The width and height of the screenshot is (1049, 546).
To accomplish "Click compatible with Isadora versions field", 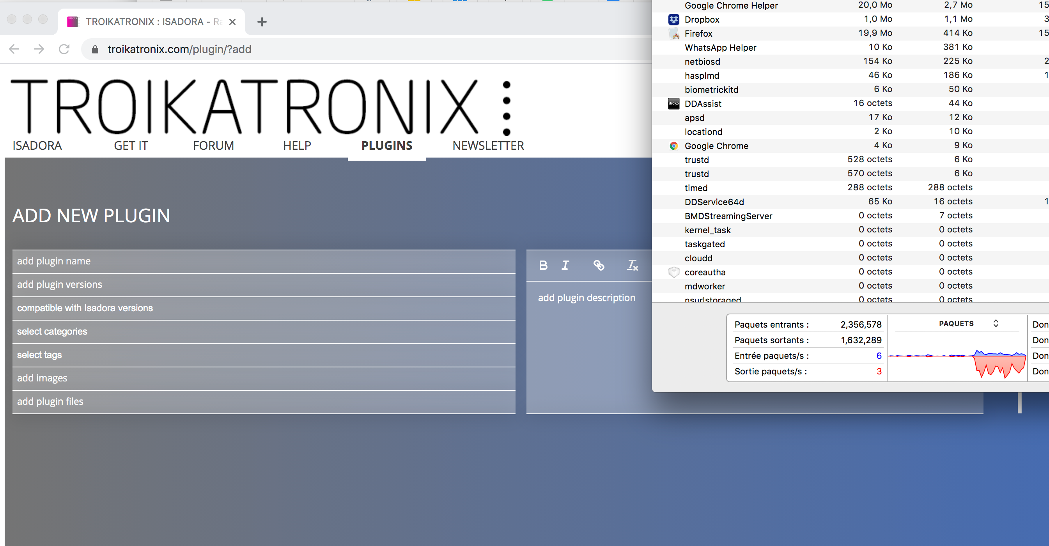I will coord(264,308).
